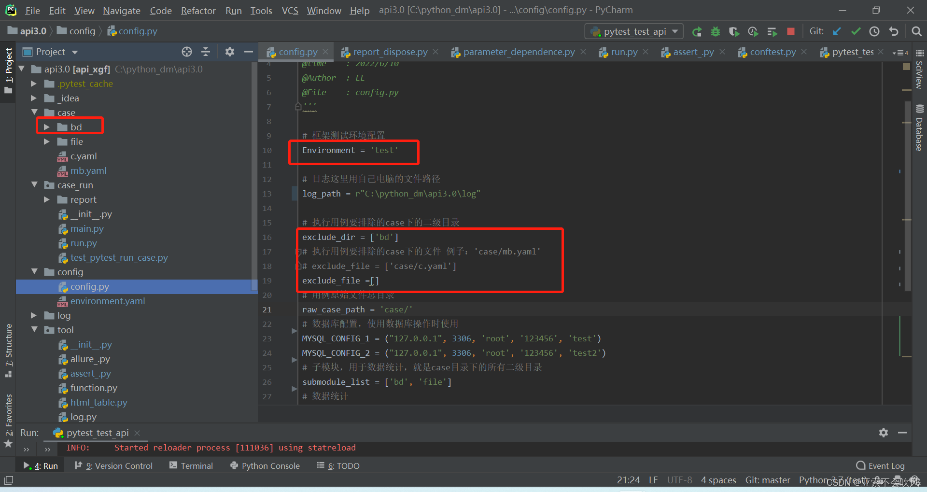The width and height of the screenshot is (927, 492).
Task: Show hidden editor tabs list
Action: (x=900, y=53)
